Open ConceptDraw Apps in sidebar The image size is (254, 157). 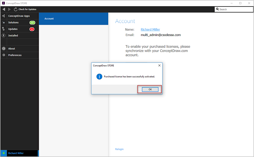click(x=20, y=16)
